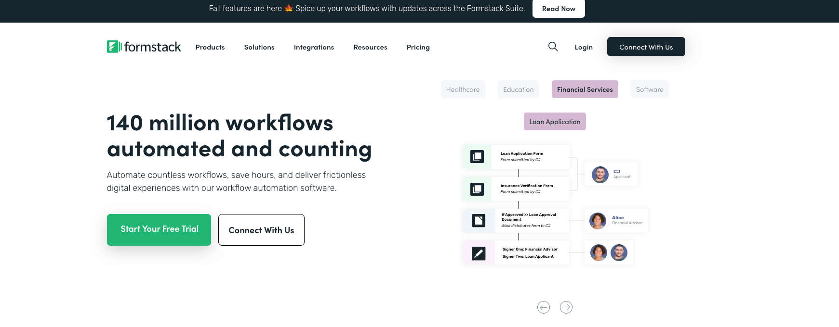This screenshot has width=839, height=327.
Task: Click the search magnifier icon
Action: click(553, 47)
